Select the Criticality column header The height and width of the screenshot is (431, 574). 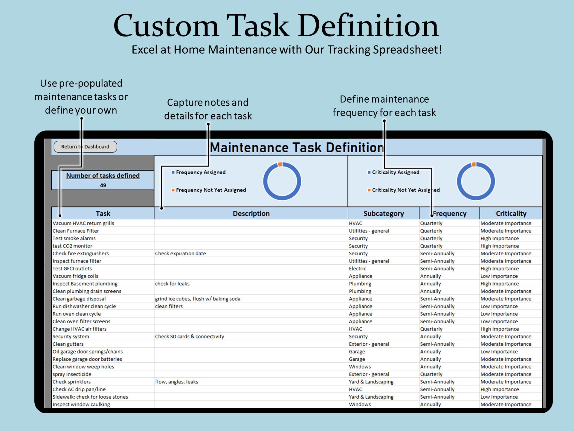click(x=511, y=213)
